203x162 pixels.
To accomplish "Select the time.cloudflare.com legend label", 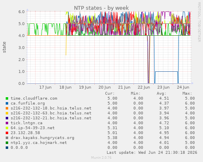I will tap(34, 98).
